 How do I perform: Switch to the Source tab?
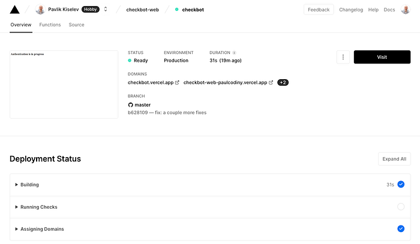click(76, 25)
